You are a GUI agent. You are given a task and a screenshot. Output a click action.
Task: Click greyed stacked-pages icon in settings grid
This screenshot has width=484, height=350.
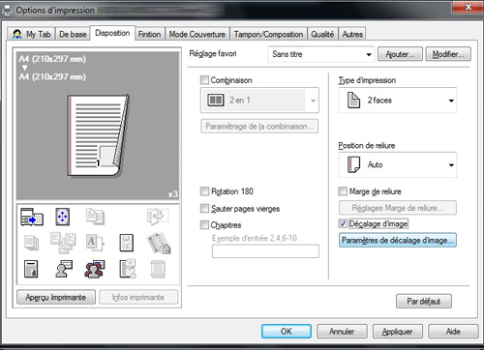pos(31,243)
